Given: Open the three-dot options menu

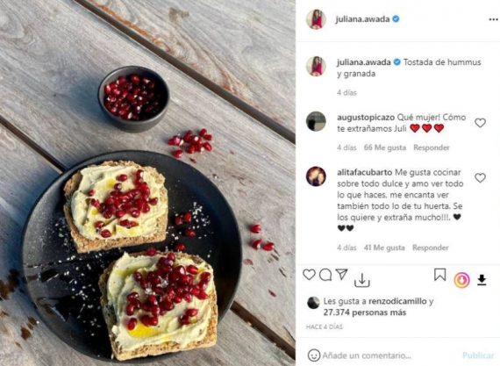Looking at the screenshot, I should click(493, 20).
